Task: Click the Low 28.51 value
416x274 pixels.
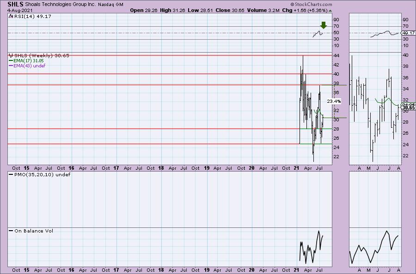Action: pos(200,10)
